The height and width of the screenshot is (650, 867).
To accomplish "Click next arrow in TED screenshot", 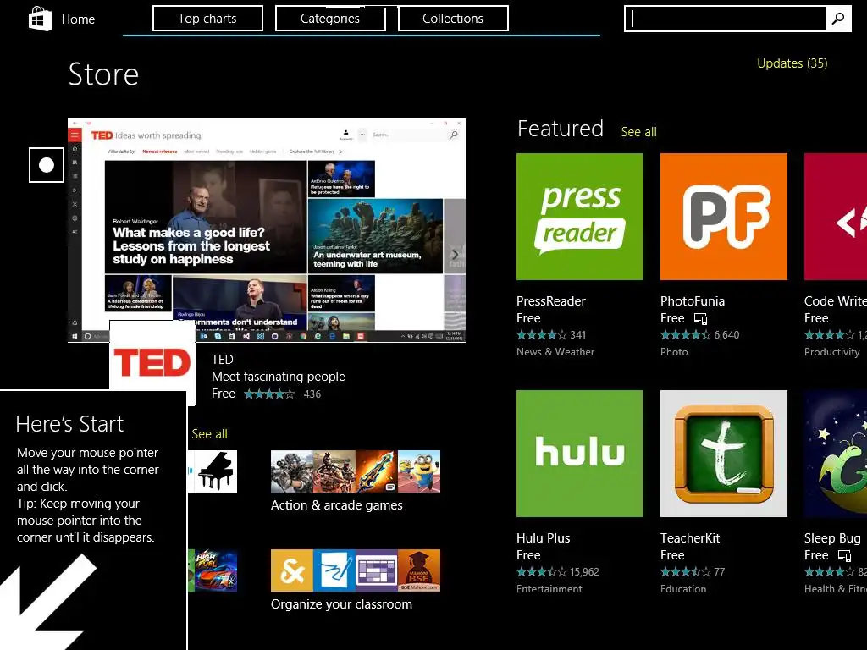I will click(x=455, y=254).
